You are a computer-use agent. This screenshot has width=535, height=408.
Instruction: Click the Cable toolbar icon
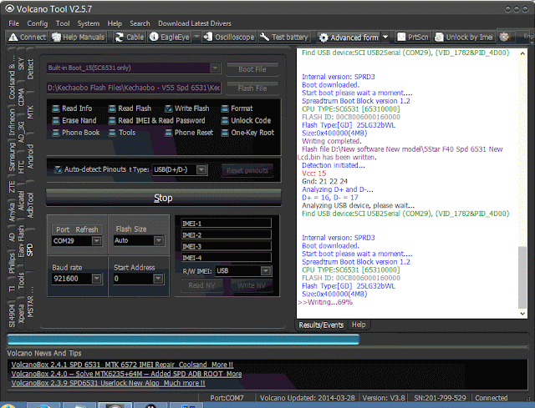coord(129,37)
